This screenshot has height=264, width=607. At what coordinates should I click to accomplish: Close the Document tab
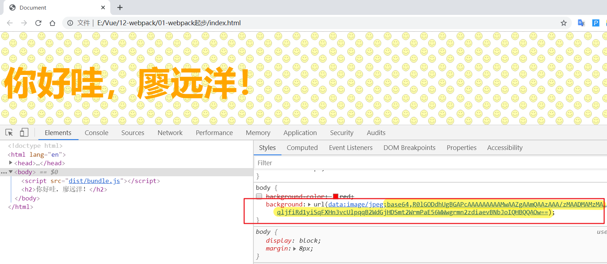click(x=103, y=7)
